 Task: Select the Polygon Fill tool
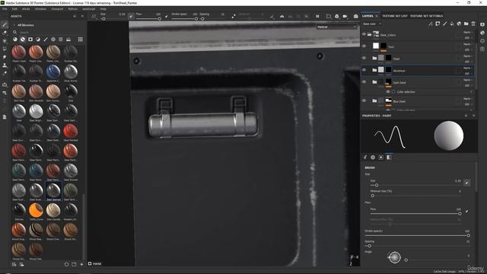coord(5,49)
